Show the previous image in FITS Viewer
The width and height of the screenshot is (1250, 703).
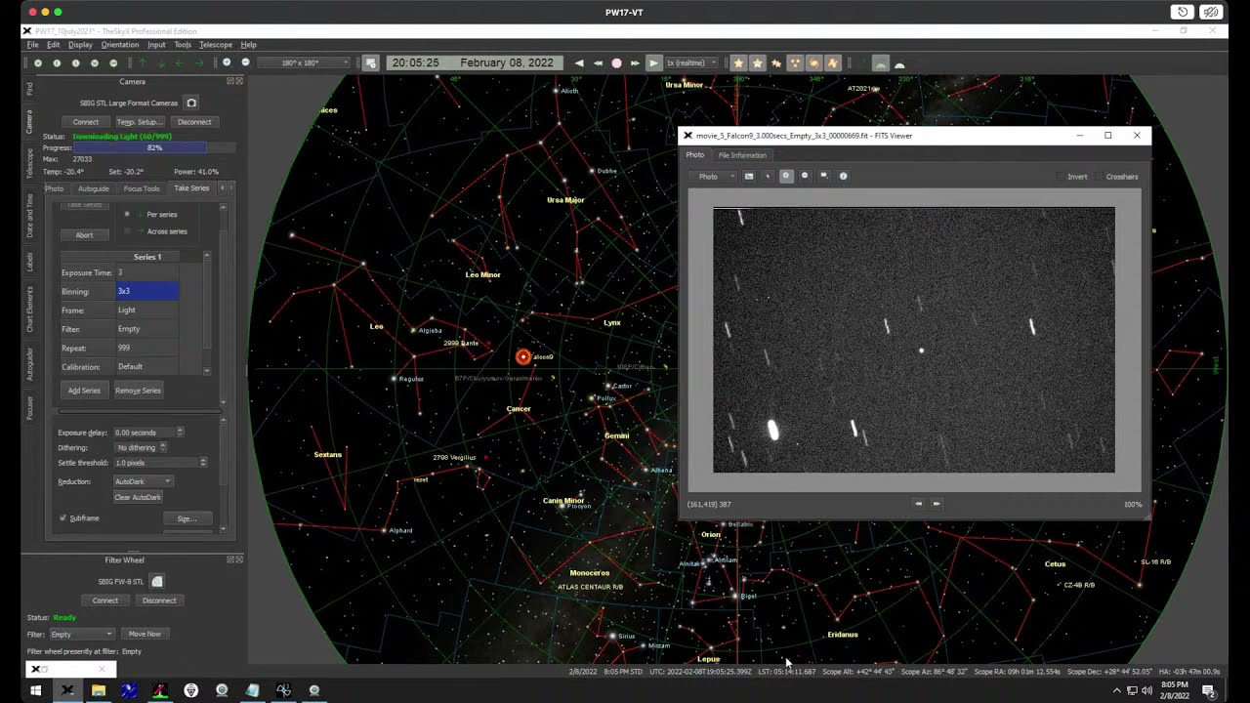click(x=918, y=504)
